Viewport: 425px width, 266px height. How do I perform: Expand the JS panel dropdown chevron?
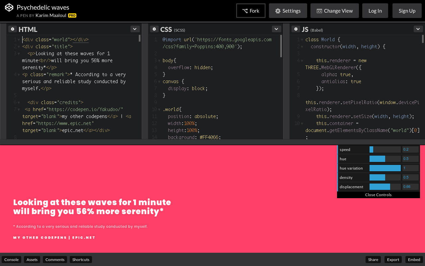click(418, 29)
